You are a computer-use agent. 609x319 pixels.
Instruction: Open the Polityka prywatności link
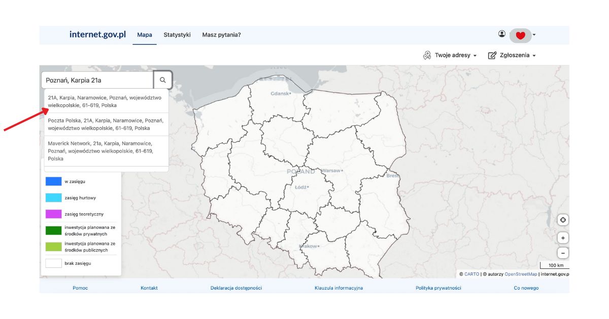[x=438, y=288]
